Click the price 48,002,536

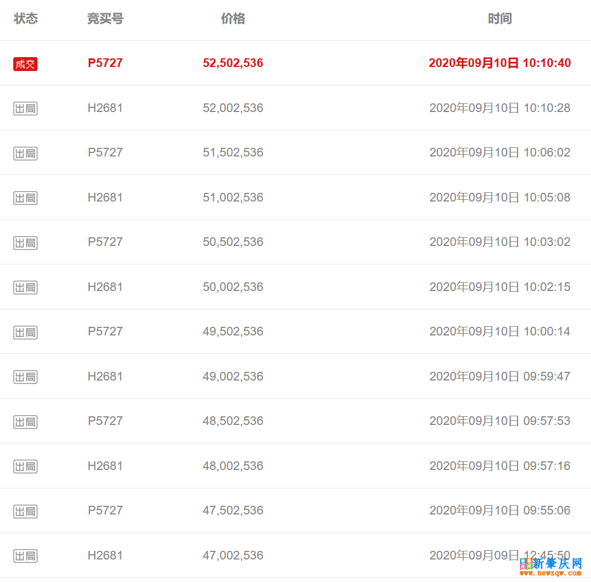[233, 466]
